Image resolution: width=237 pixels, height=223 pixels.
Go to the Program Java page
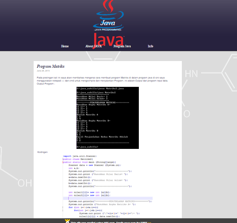[122, 46]
